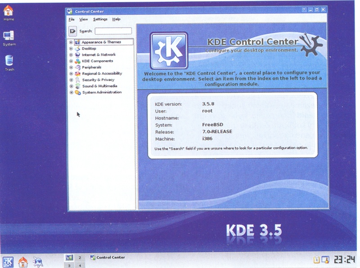Click the User value root

click(207, 111)
